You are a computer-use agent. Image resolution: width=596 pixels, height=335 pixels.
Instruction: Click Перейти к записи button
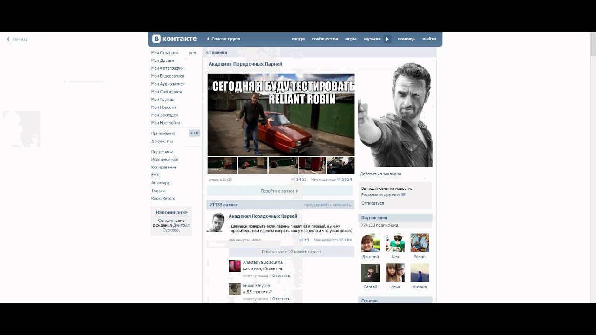280,191
